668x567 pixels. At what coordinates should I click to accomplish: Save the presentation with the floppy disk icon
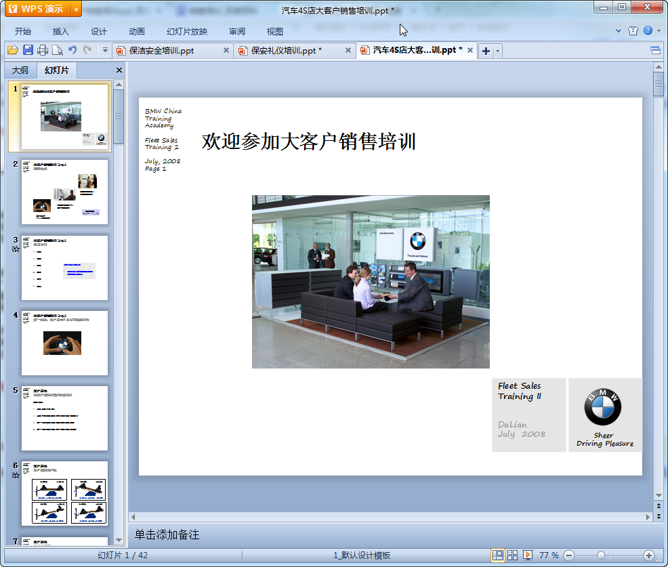[28, 50]
